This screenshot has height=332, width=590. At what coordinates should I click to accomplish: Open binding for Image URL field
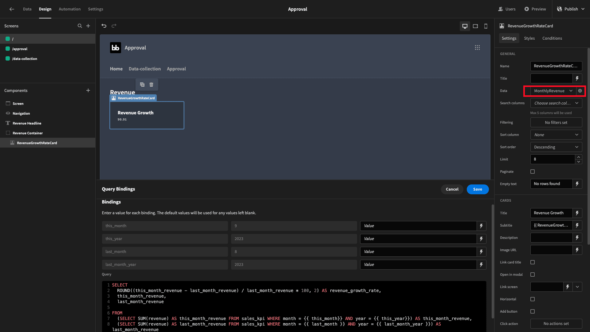pyautogui.click(x=577, y=250)
